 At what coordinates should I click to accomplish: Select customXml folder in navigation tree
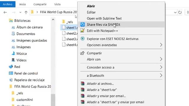pos(25,100)
